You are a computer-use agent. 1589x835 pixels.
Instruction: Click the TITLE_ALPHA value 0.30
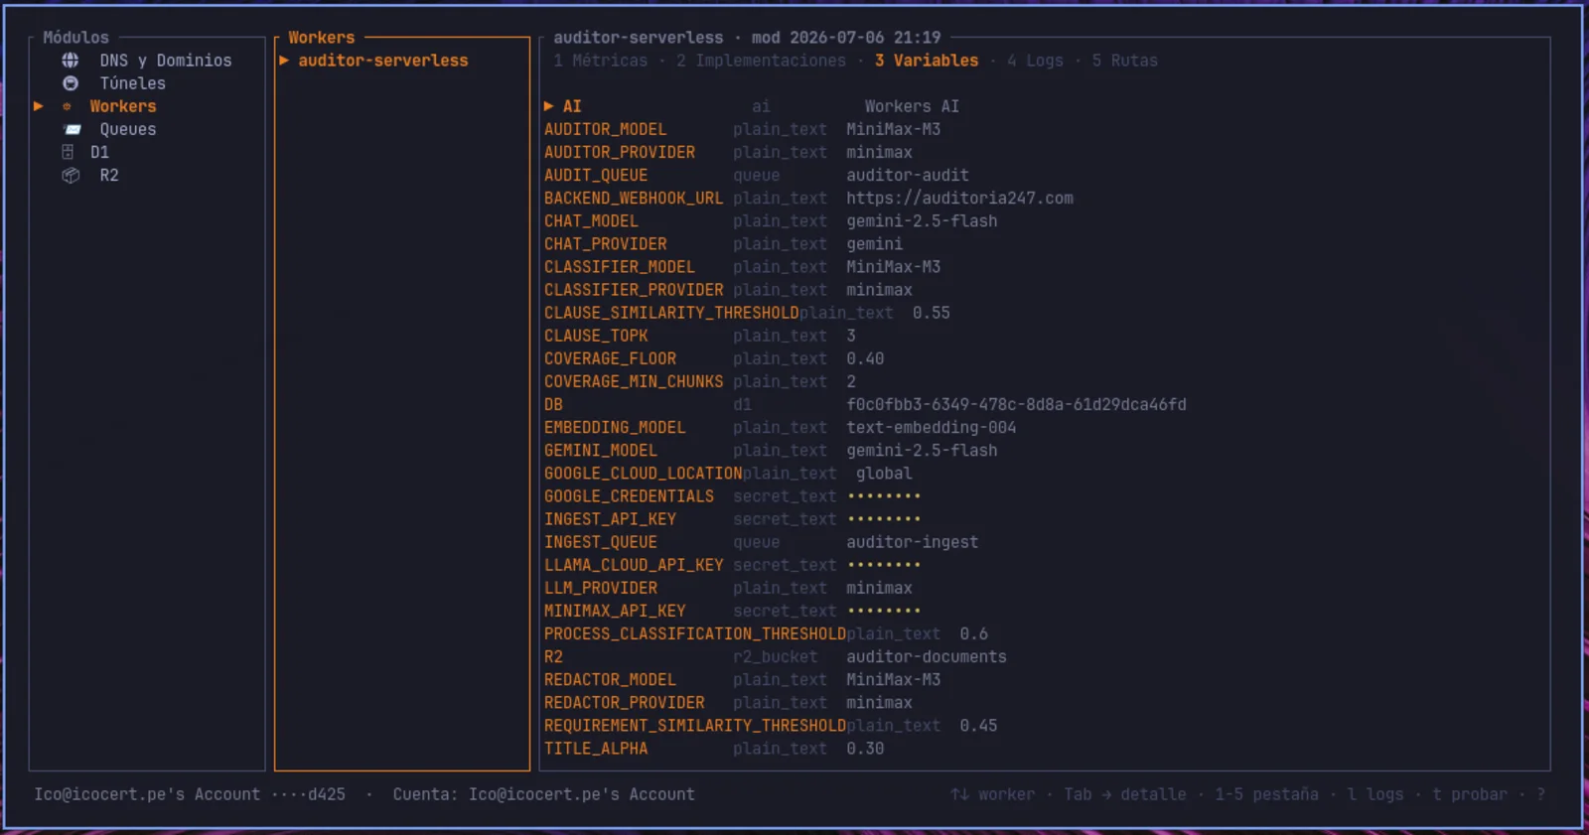tap(865, 749)
